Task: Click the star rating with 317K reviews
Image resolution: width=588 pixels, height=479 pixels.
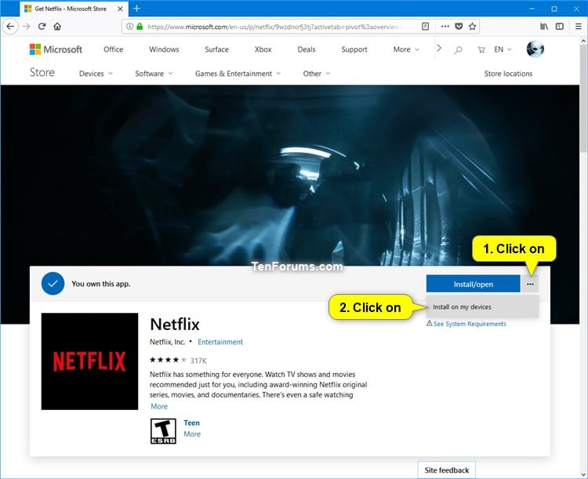Action: [178, 360]
